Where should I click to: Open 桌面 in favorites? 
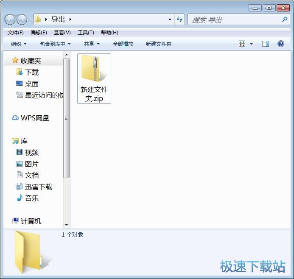tap(32, 84)
